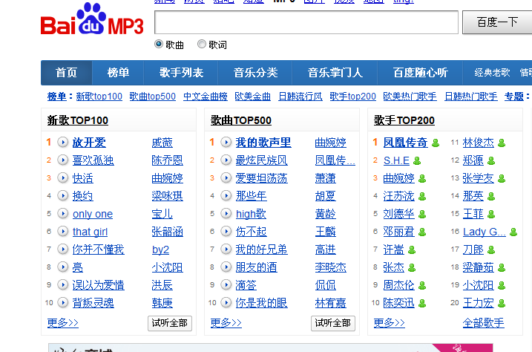
Task: Play the song 伤不起
Action: tap(226, 231)
